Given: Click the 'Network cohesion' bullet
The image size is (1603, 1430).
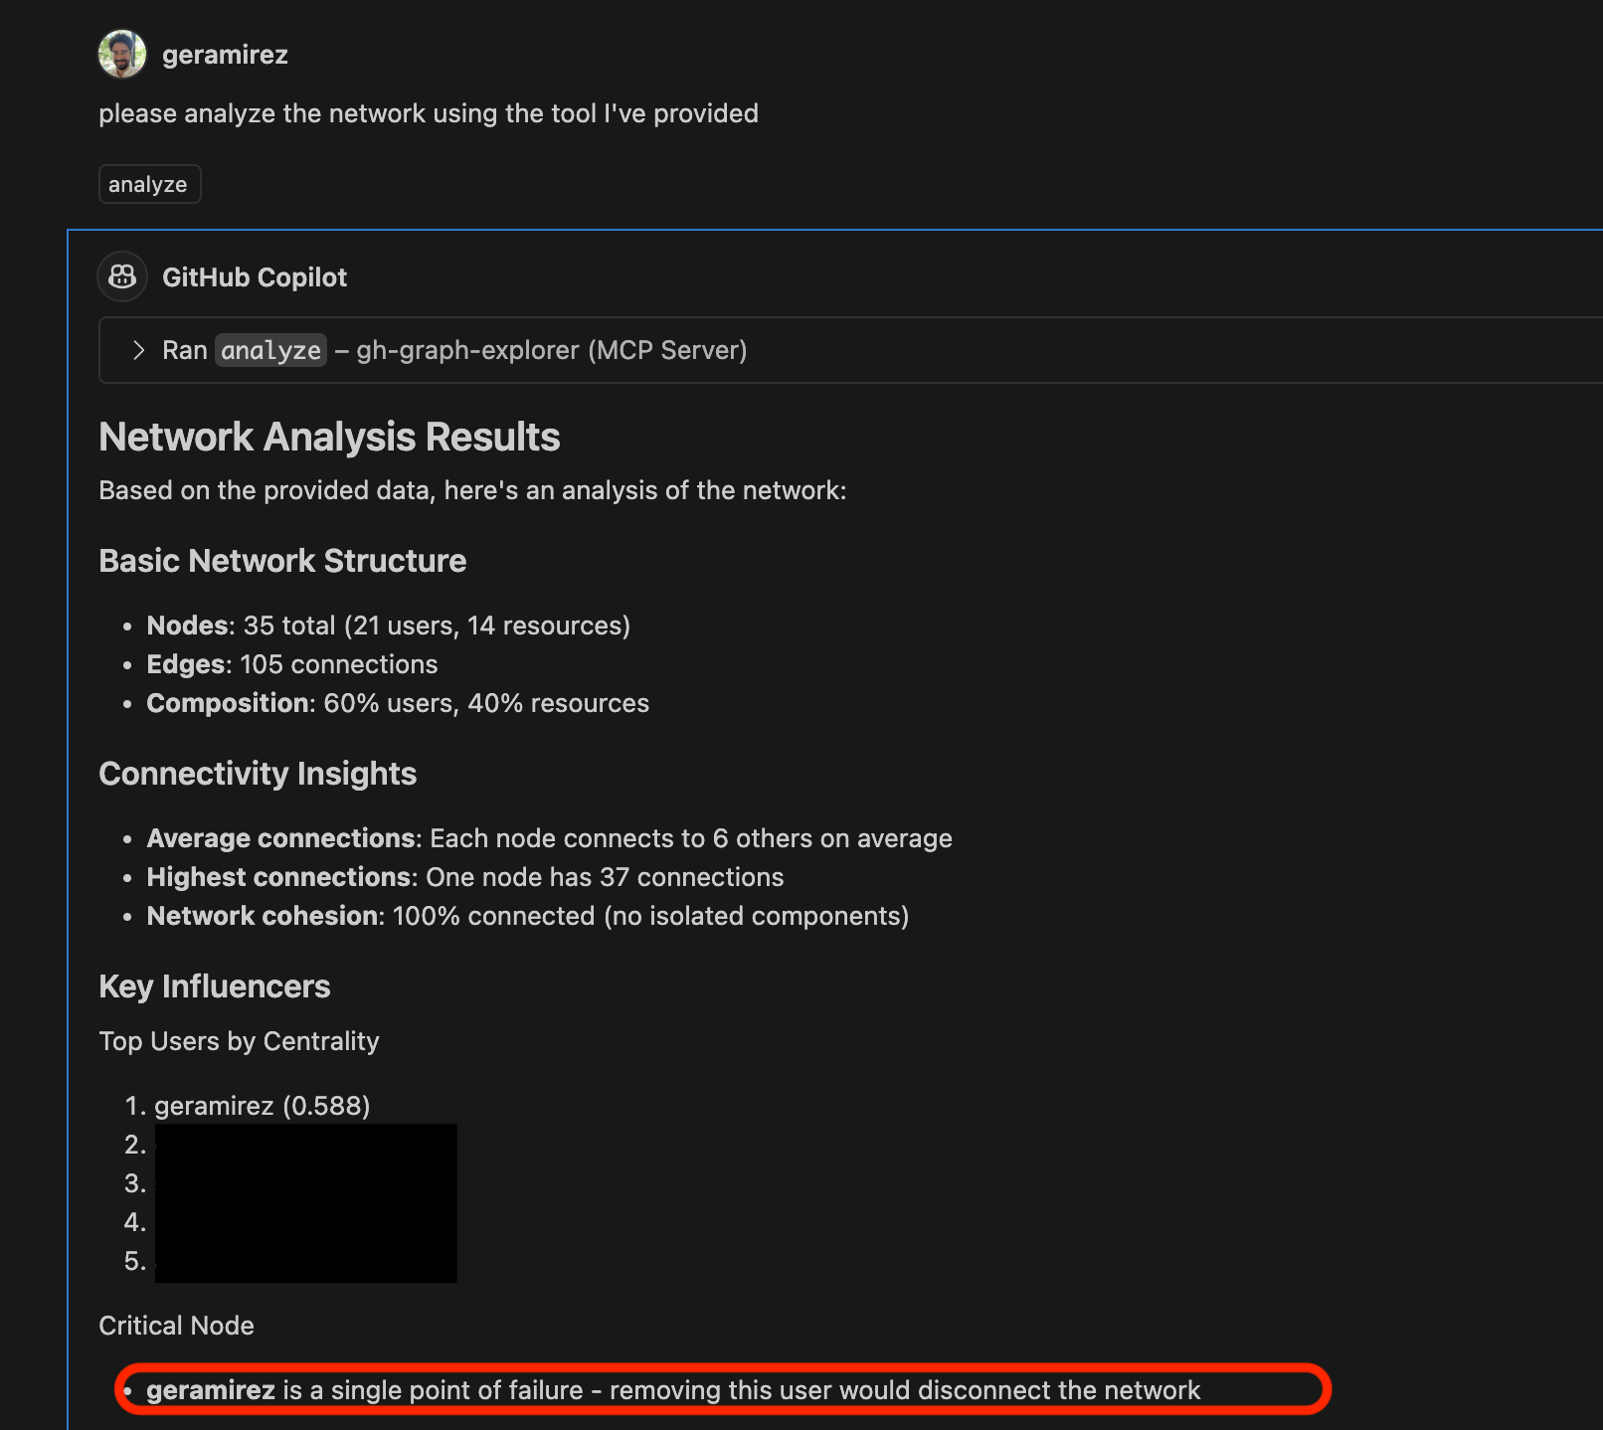Looking at the screenshot, I should click(x=528, y=916).
